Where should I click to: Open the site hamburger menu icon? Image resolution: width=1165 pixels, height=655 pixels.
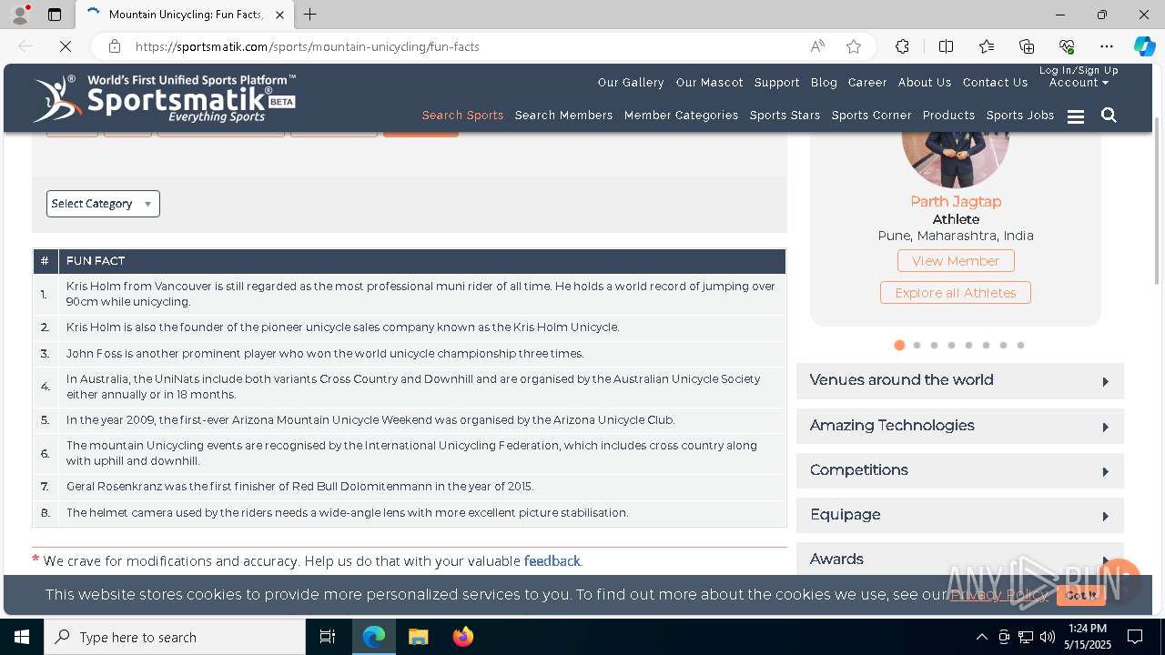click(1076, 116)
